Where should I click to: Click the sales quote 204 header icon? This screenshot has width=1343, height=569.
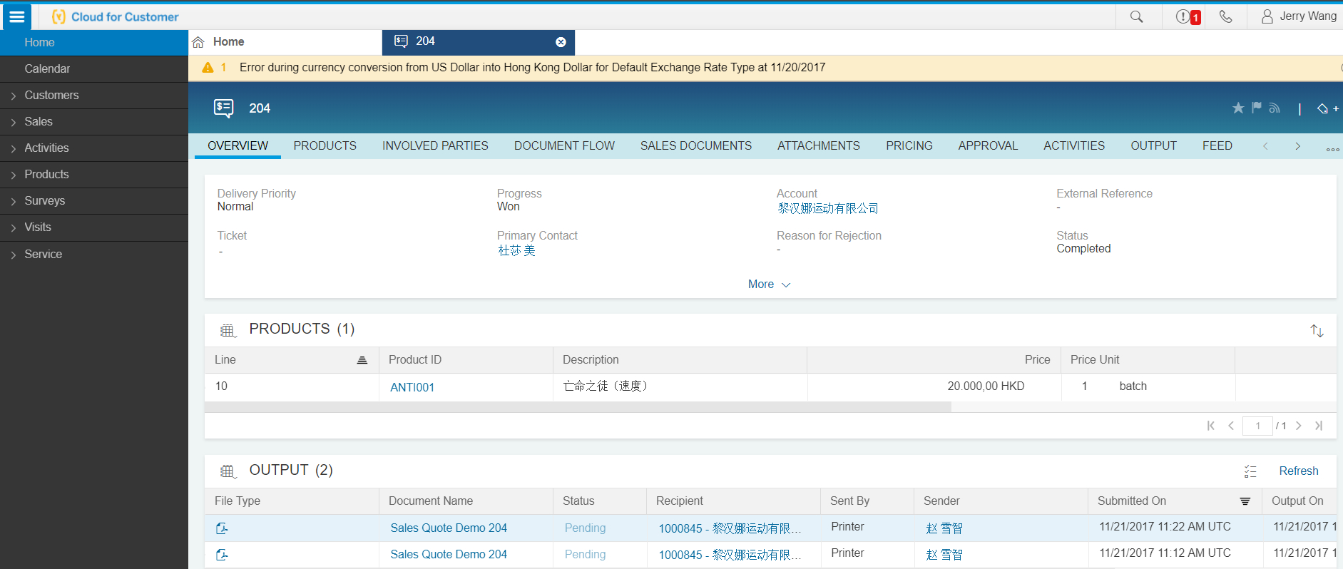[223, 108]
